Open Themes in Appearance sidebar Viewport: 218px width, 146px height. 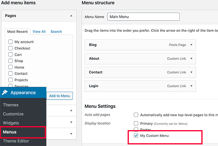[11, 105]
